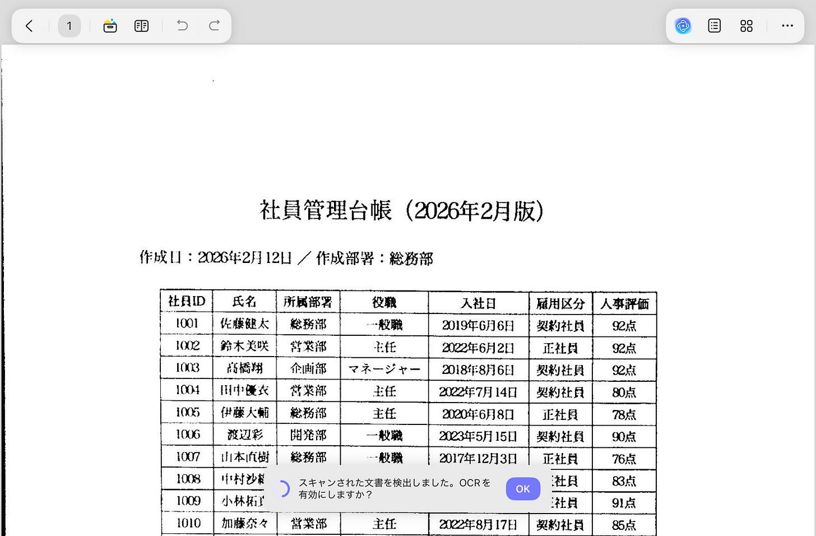Click the 92点 score for 鈴木美咲

coord(624,347)
